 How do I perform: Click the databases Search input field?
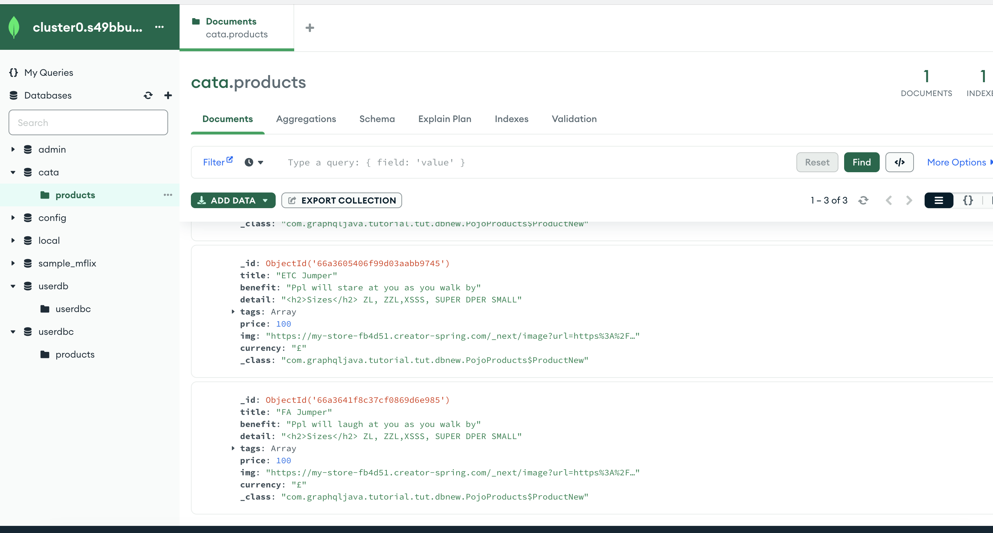pos(88,122)
